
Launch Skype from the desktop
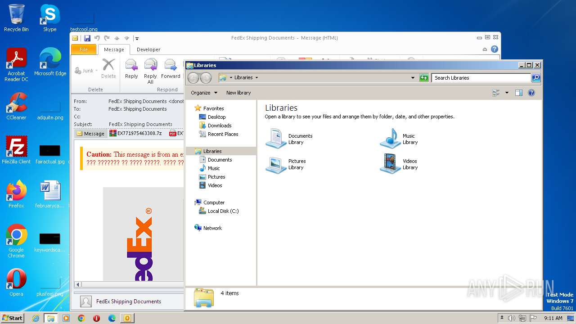pyautogui.click(x=49, y=18)
